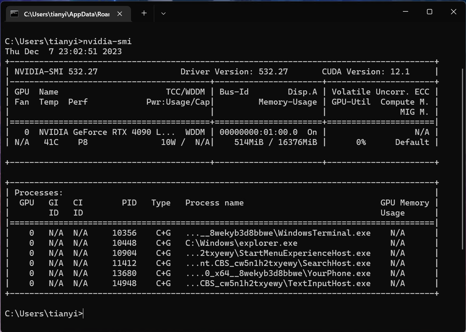
Task: Maximize the terminal window
Action: tap(429, 12)
